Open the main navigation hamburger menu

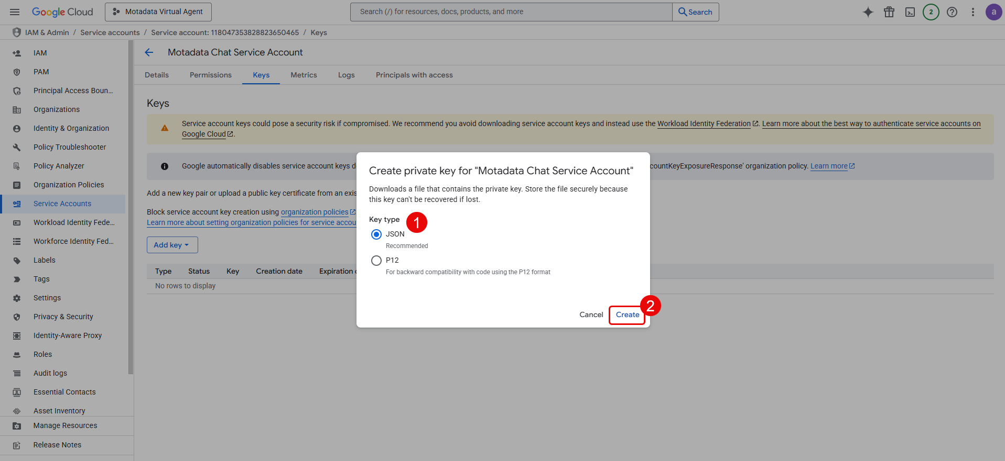click(x=15, y=12)
